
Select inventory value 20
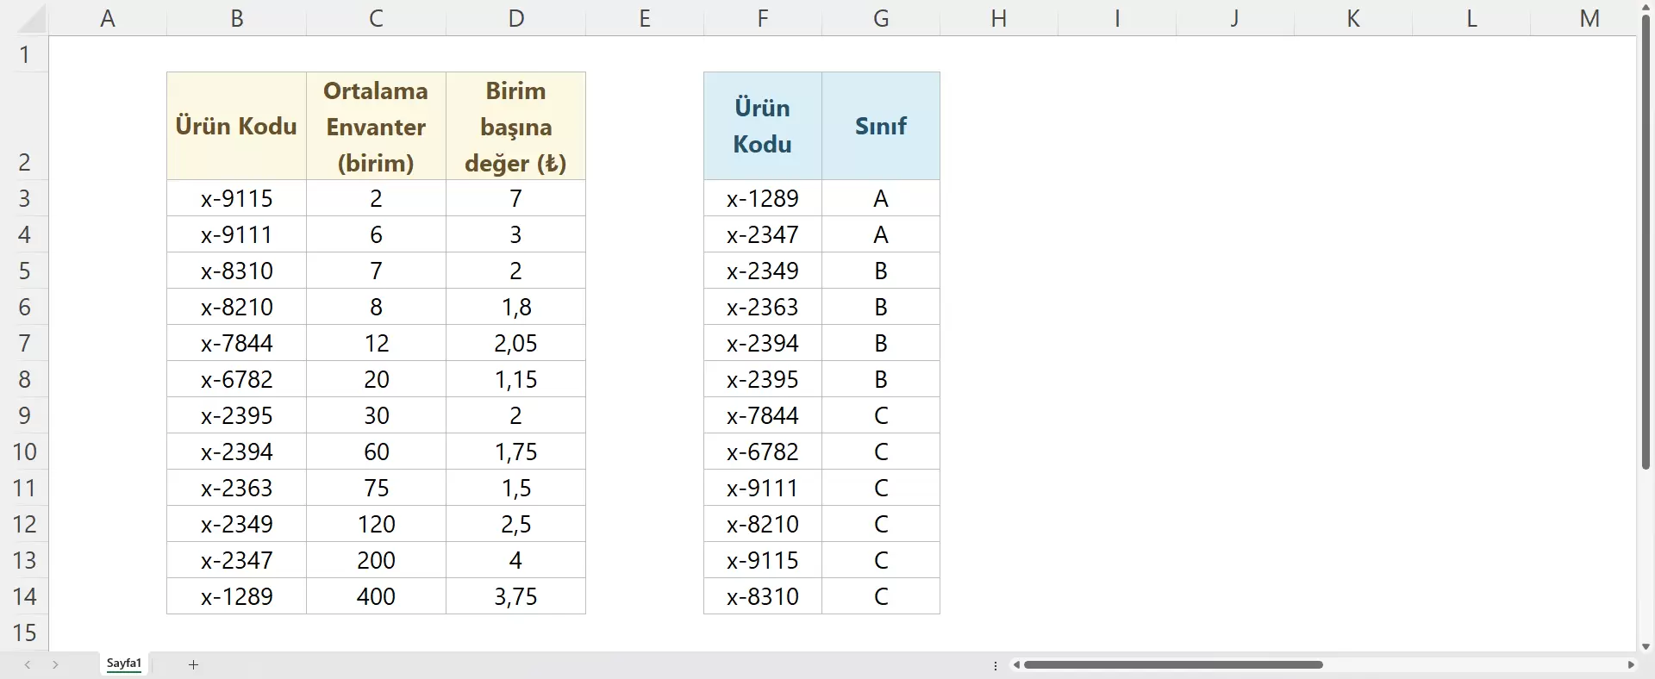coord(376,379)
